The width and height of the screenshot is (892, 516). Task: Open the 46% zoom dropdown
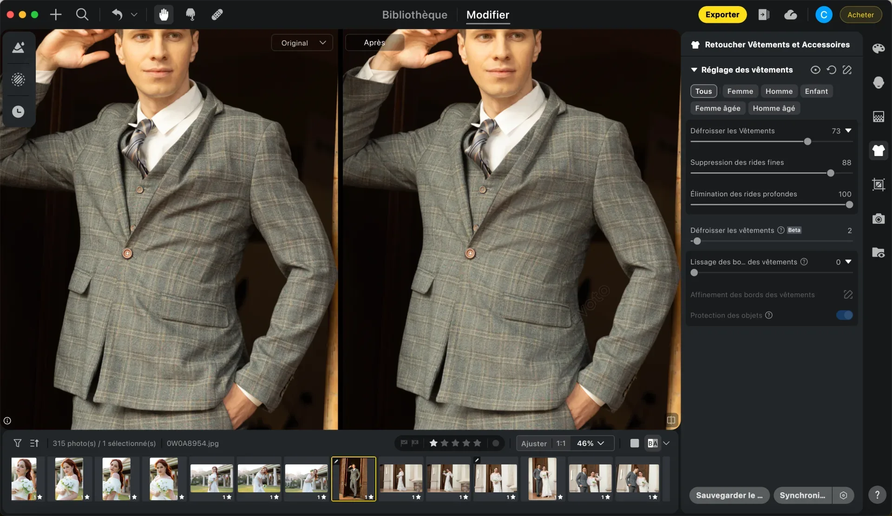tap(591, 443)
